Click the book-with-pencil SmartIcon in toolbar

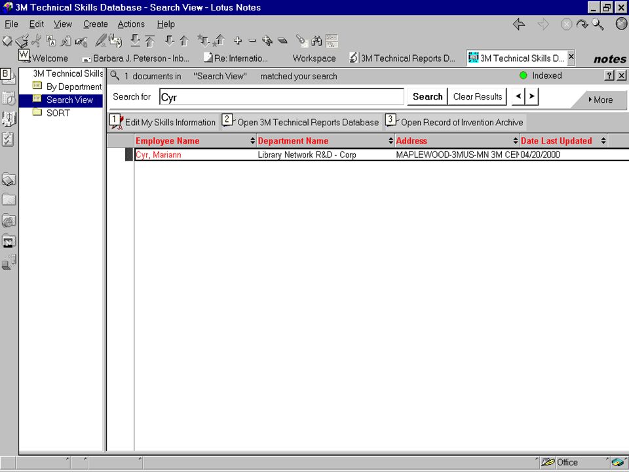point(22,41)
